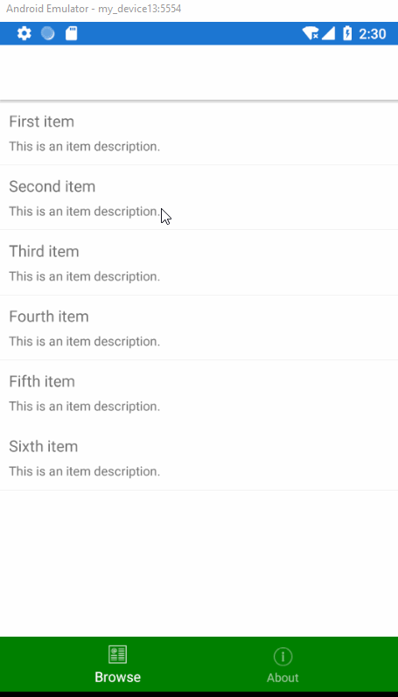Tap the Wi-Fi signal icon
The height and width of the screenshot is (697, 398).
(x=310, y=34)
